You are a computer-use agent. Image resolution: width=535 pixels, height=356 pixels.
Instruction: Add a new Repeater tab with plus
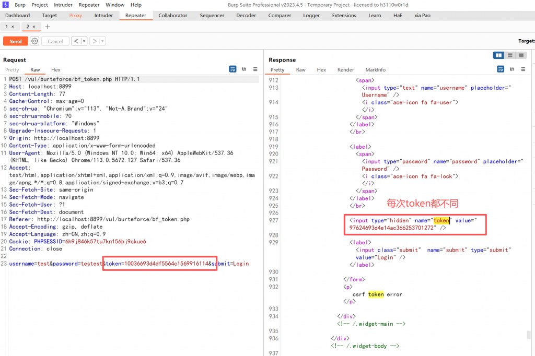pyautogui.click(x=48, y=27)
